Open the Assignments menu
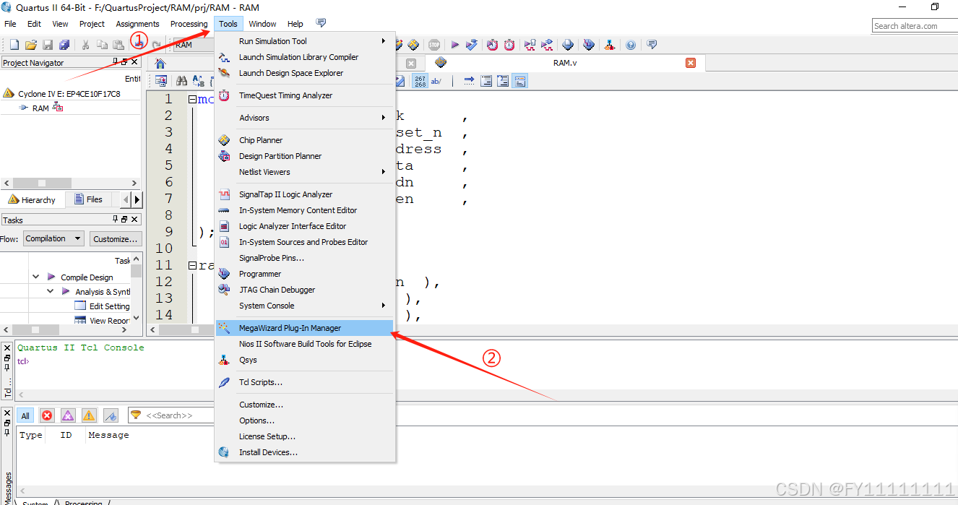The height and width of the screenshot is (505, 958). coord(137,24)
